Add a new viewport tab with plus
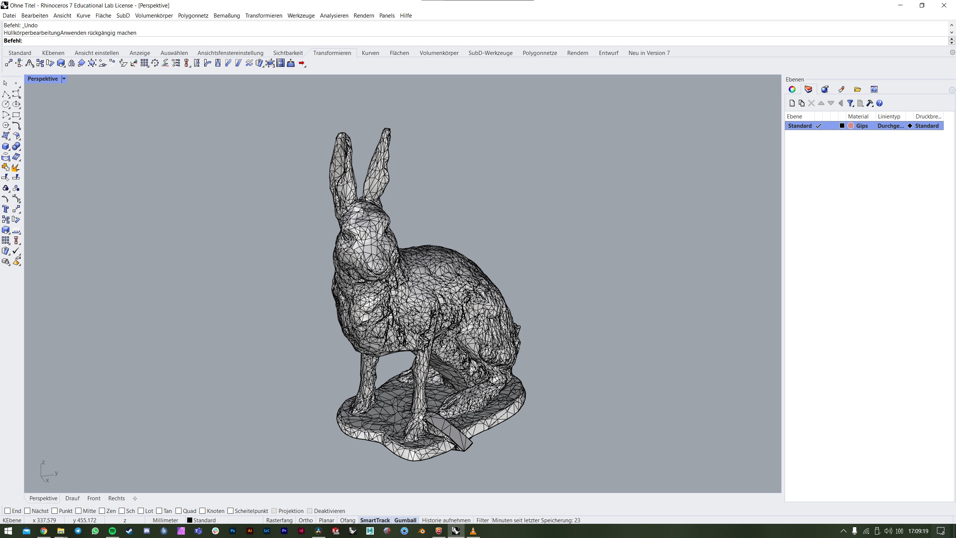This screenshot has height=538, width=956. 135,498
